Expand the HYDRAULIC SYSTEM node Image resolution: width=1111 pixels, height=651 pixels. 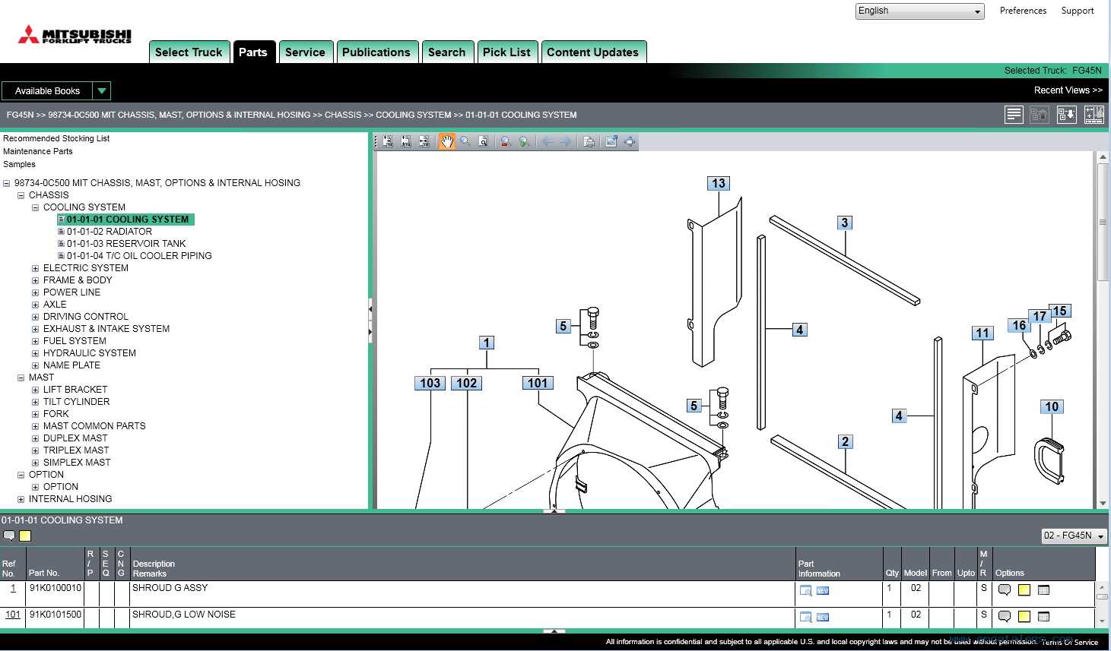[35, 353]
